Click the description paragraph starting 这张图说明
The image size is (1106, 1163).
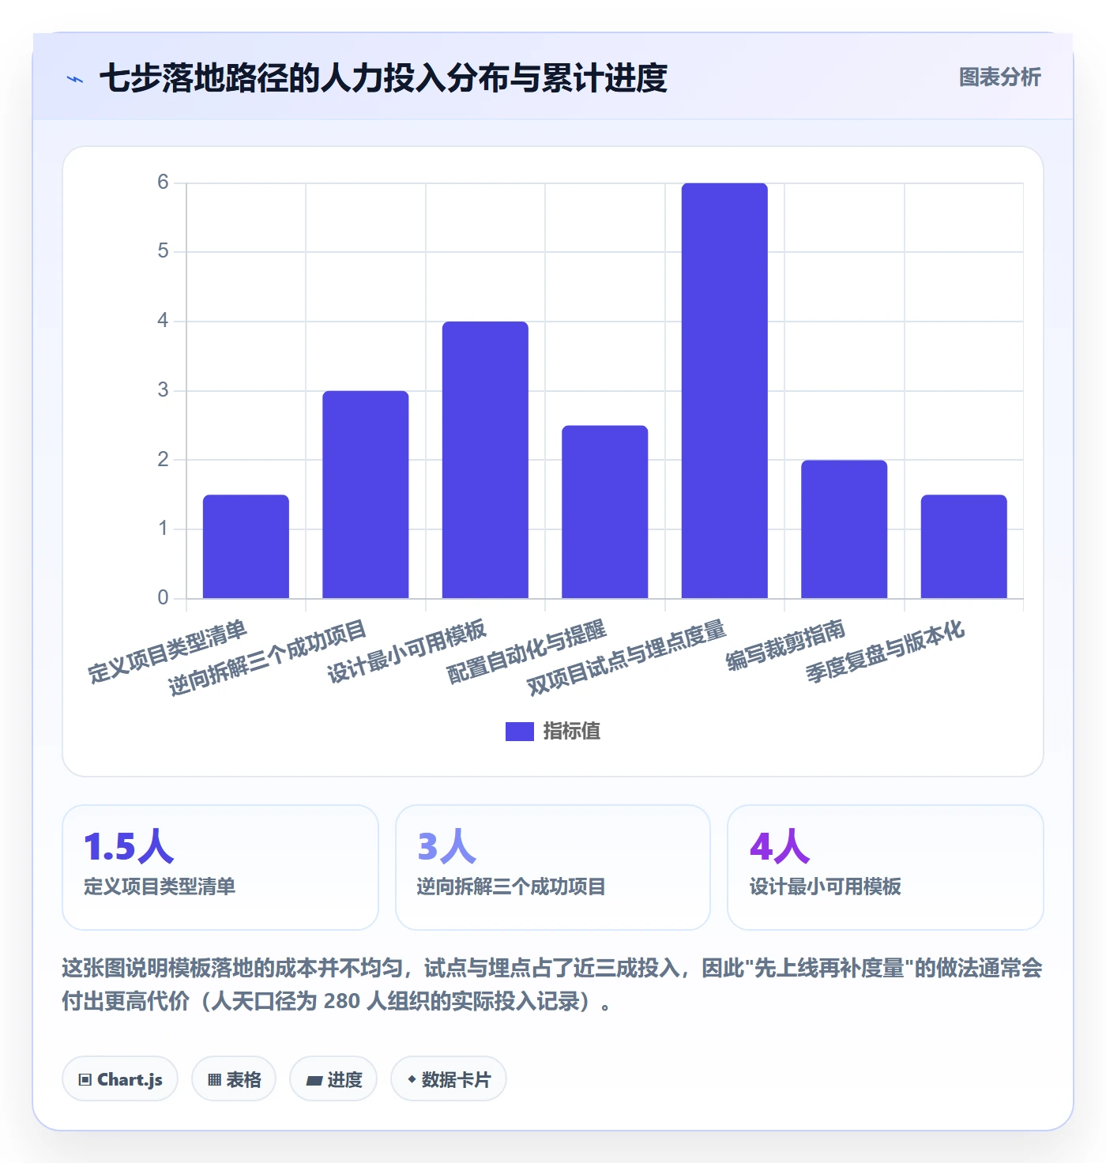tap(552, 984)
